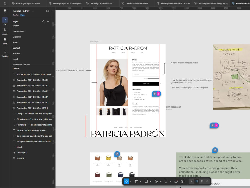Open the About page
Image resolution: width=250 pixels, height=188 pixels.
coord(15,42)
